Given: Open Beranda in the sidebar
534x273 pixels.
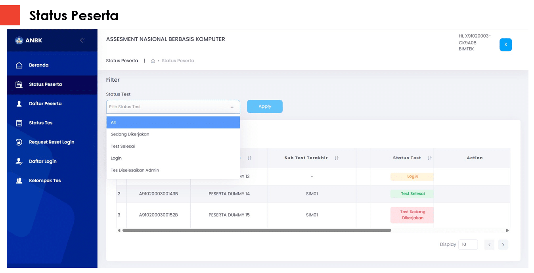Looking at the screenshot, I should (52, 65).
